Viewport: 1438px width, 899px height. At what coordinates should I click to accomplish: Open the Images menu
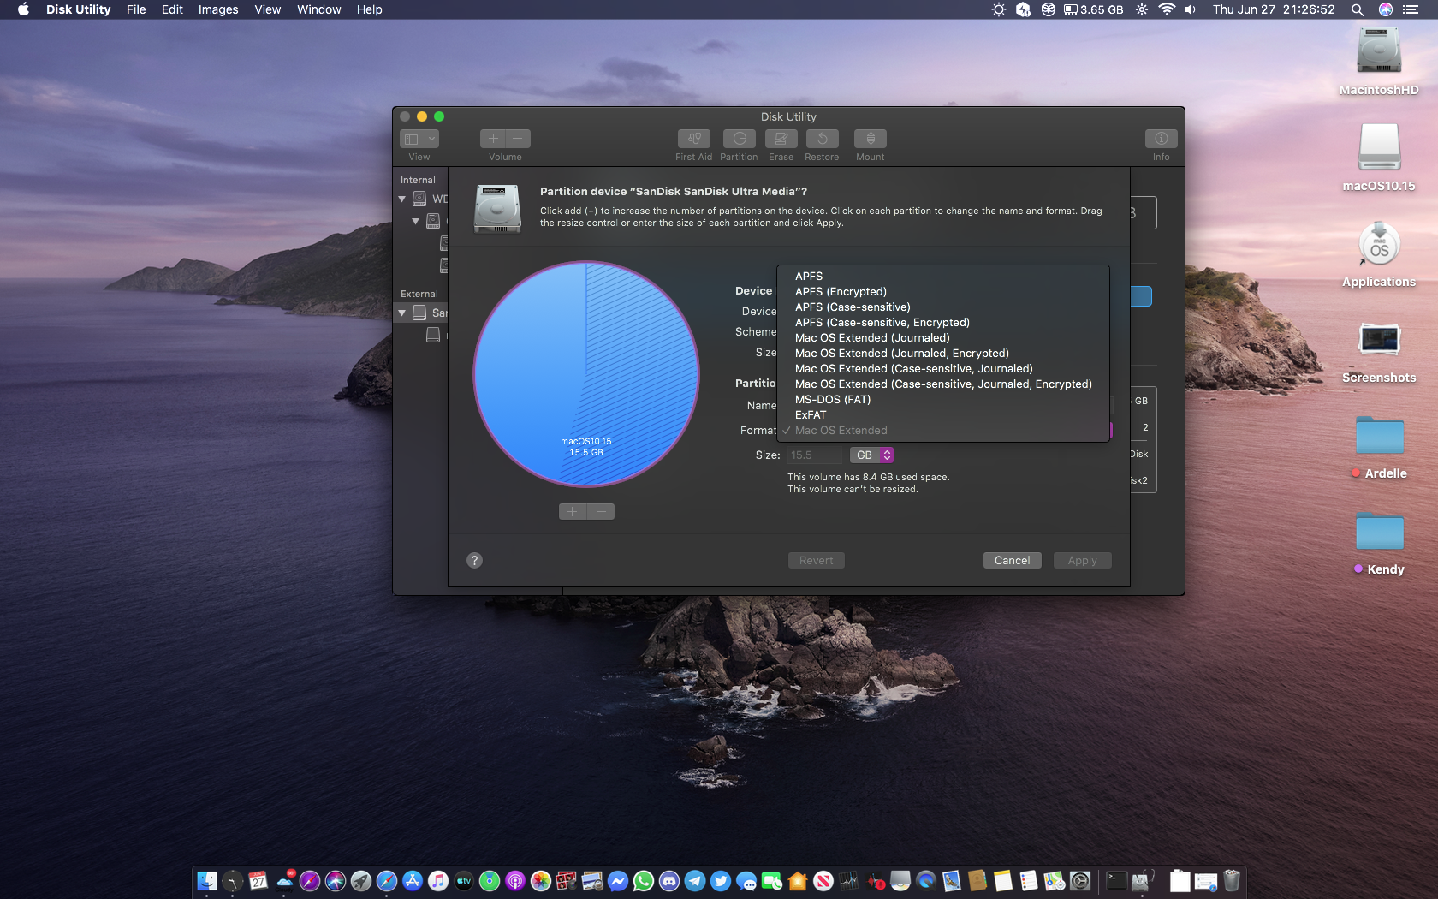click(x=218, y=9)
